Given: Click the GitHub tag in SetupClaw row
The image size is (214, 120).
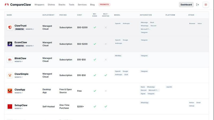Looking at the screenshot, I should 192,106.
